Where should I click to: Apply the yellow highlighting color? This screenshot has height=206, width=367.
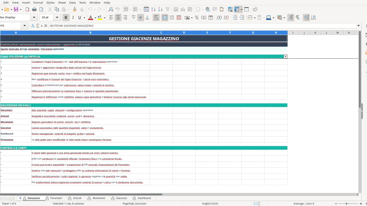[100, 18]
